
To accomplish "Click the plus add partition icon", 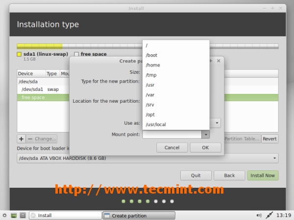I will point(22,139).
